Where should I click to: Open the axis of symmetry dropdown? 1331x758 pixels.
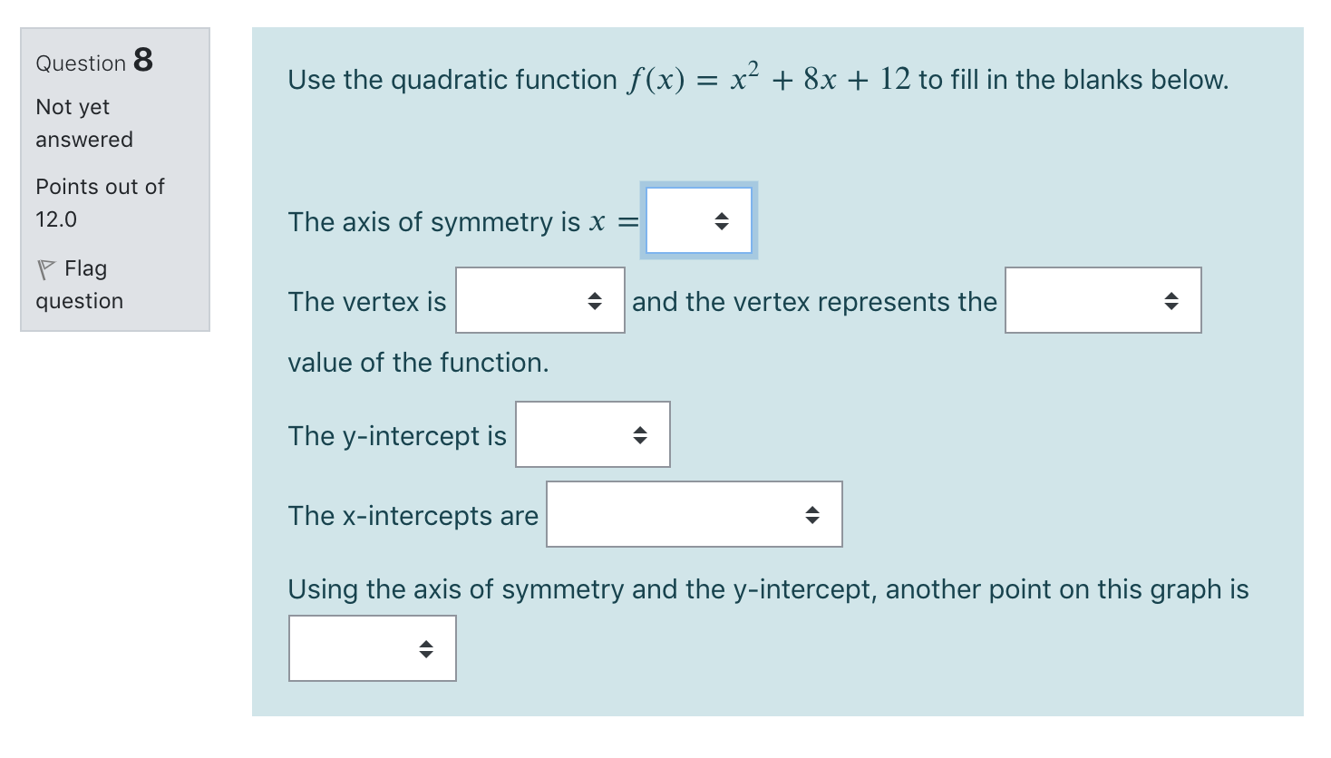698,220
